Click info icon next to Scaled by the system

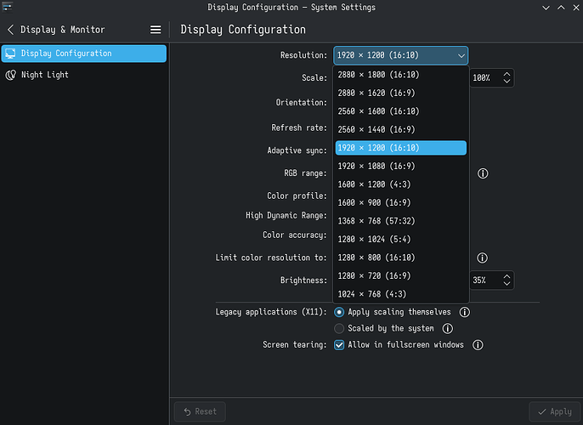(x=447, y=328)
